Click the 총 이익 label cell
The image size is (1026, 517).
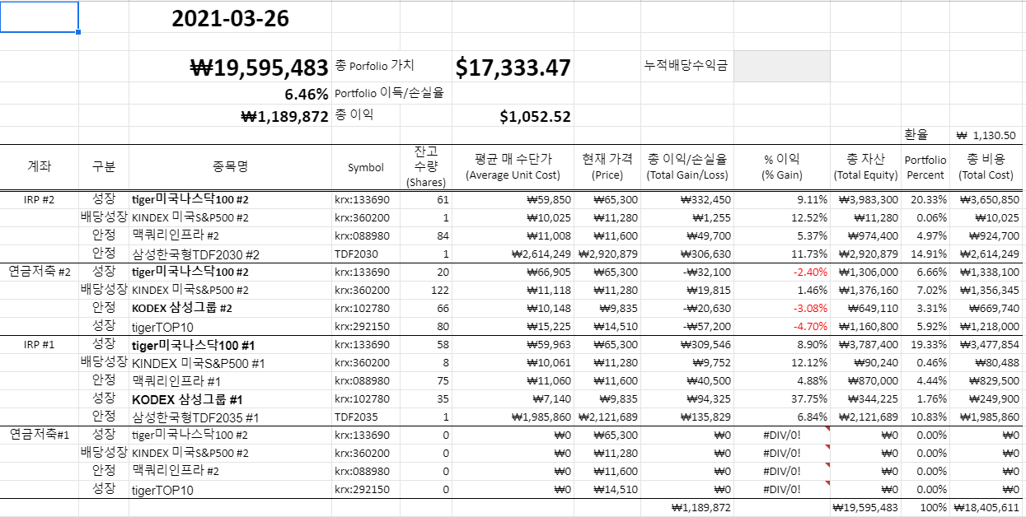coord(354,115)
